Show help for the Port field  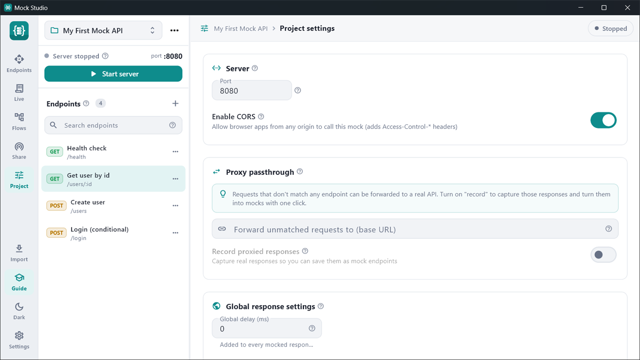(298, 91)
